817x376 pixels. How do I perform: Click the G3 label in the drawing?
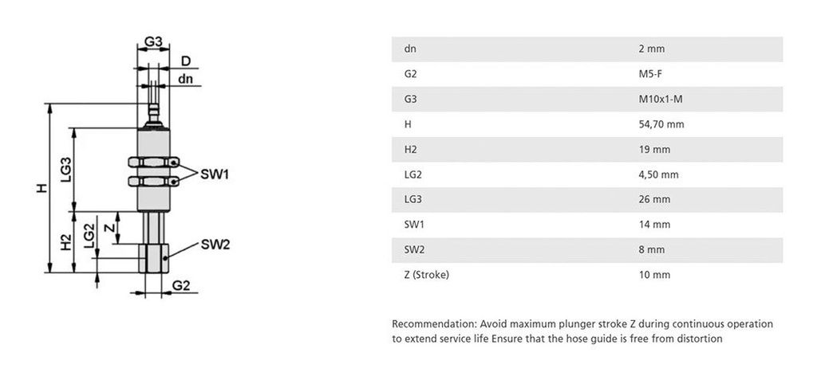click(x=154, y=41)
